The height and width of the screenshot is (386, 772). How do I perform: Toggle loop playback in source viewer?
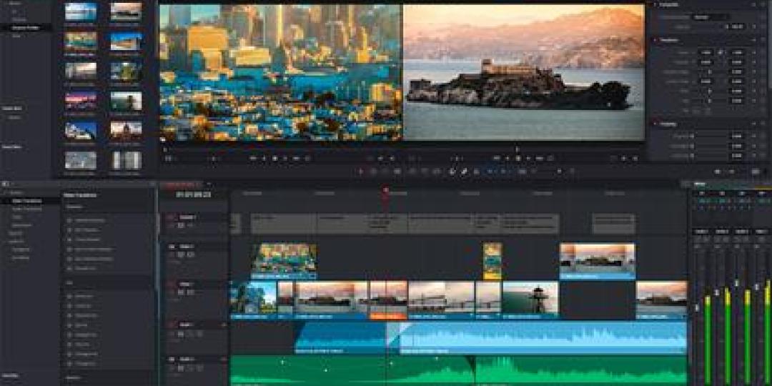(307, 159)
